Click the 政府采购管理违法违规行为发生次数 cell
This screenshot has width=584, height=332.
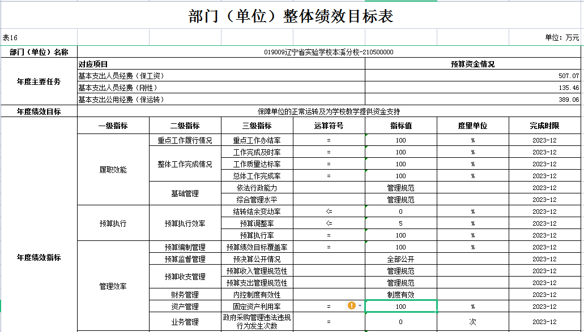pyautogui.click(x=257, y=322)
